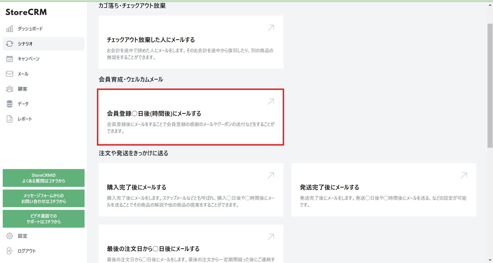Click the dashboard bar chart icon
The height and width of the screenshot is (263, 493).
10,29
